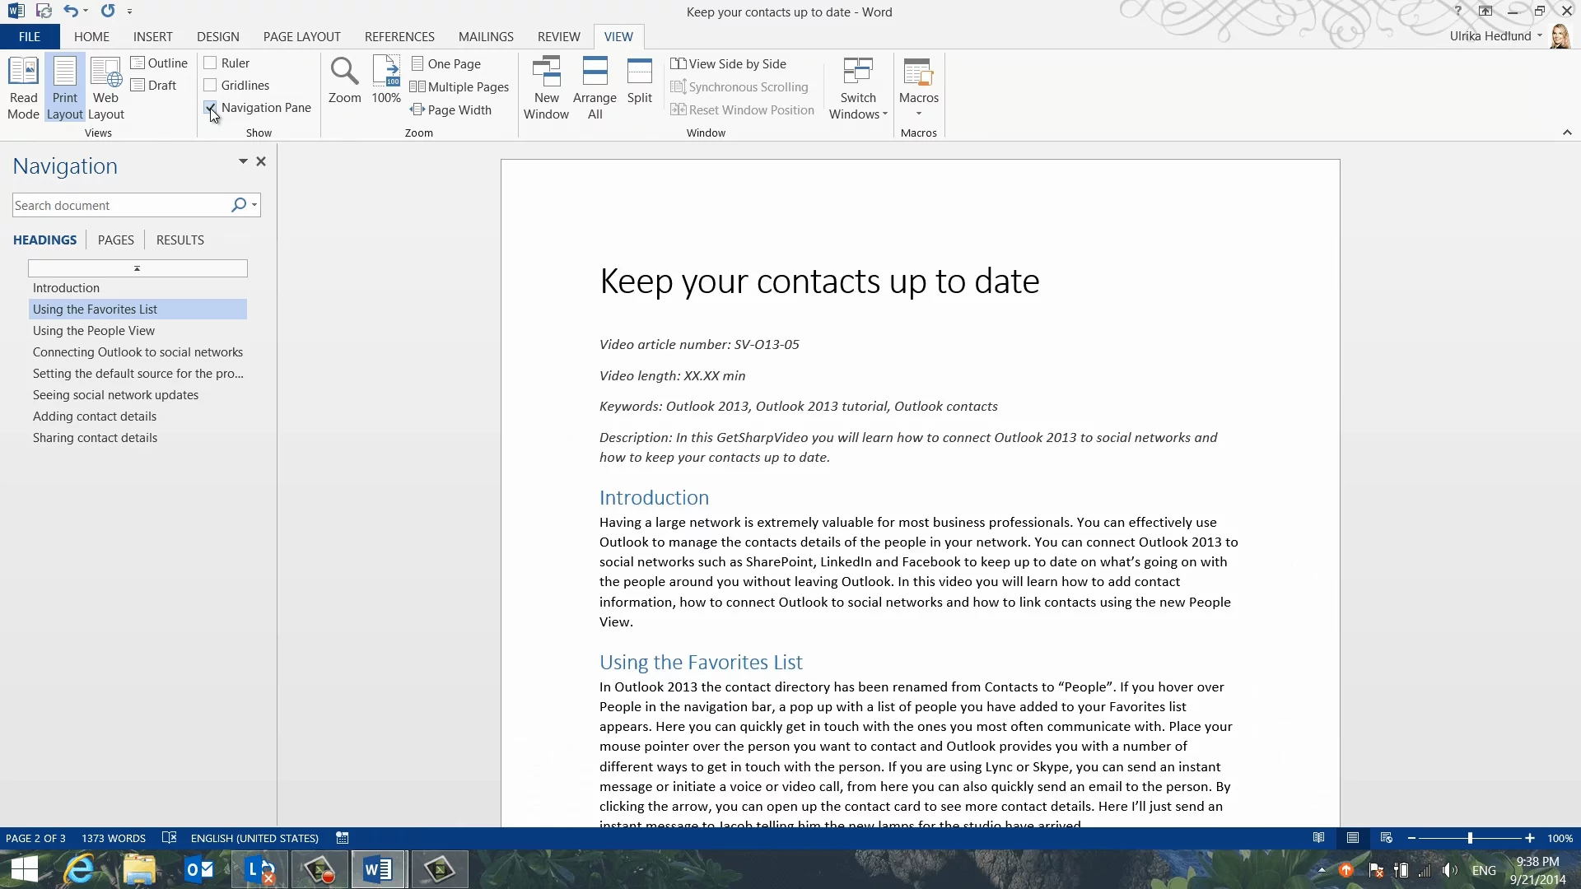This screenshot has width=1581, height=889.
Task: Open a New Window
Action: (546, 88)
